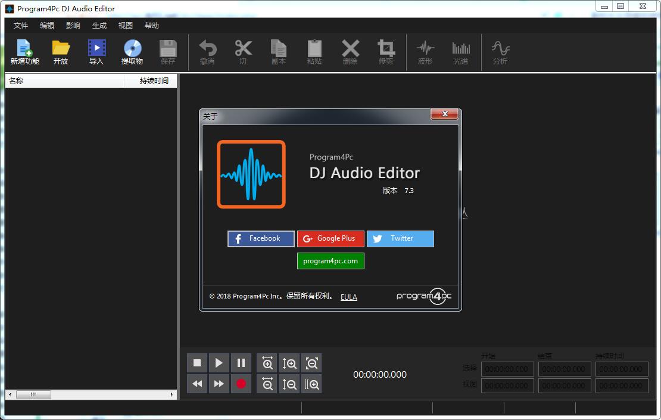Click the rewind button
This screenshot has width=661, height=420.
coord(197,384)
